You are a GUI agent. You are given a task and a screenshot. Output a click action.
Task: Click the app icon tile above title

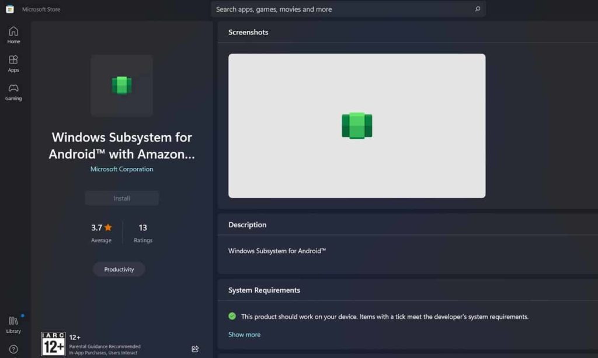click(x=121, y=86)
